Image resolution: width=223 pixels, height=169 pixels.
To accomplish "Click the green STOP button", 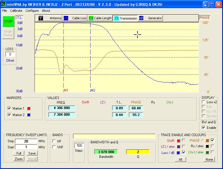I will click(8, 21).
